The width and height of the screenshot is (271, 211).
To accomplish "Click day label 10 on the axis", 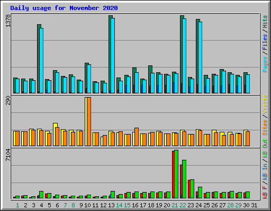I will pyautogui.click(x=87, y=205).
